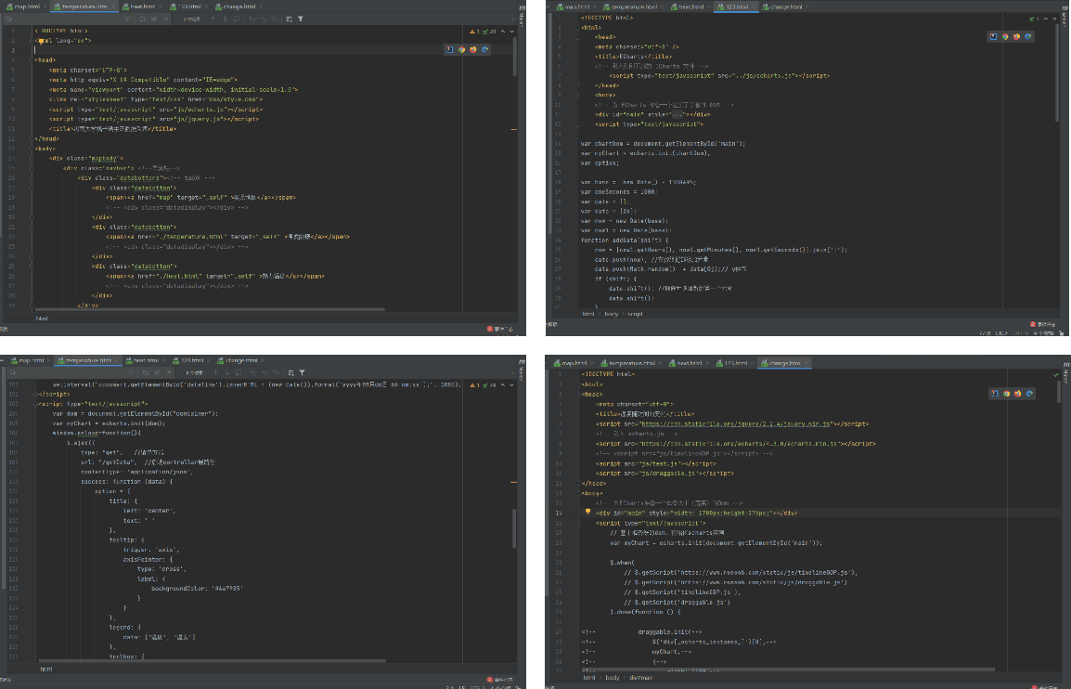Viewport: 1071px width, 689px height.
Task: Click built-in preview icon in 123.html editor
Action: point(993,36)
